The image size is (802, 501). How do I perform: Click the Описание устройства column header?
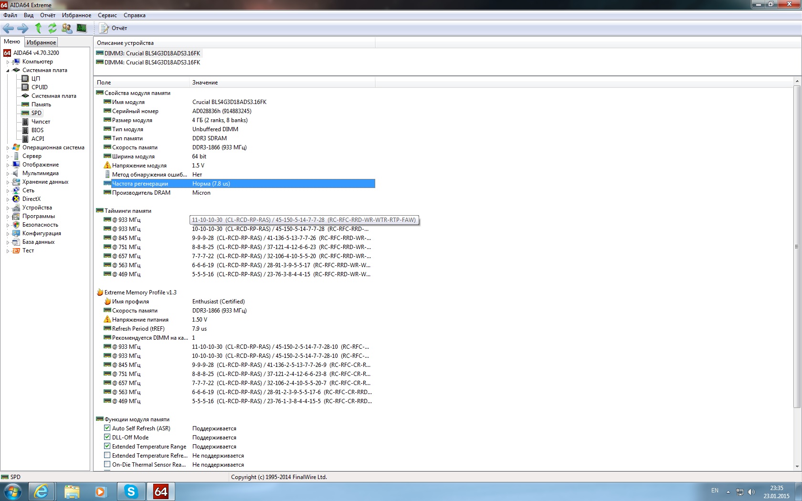(234, 43)
